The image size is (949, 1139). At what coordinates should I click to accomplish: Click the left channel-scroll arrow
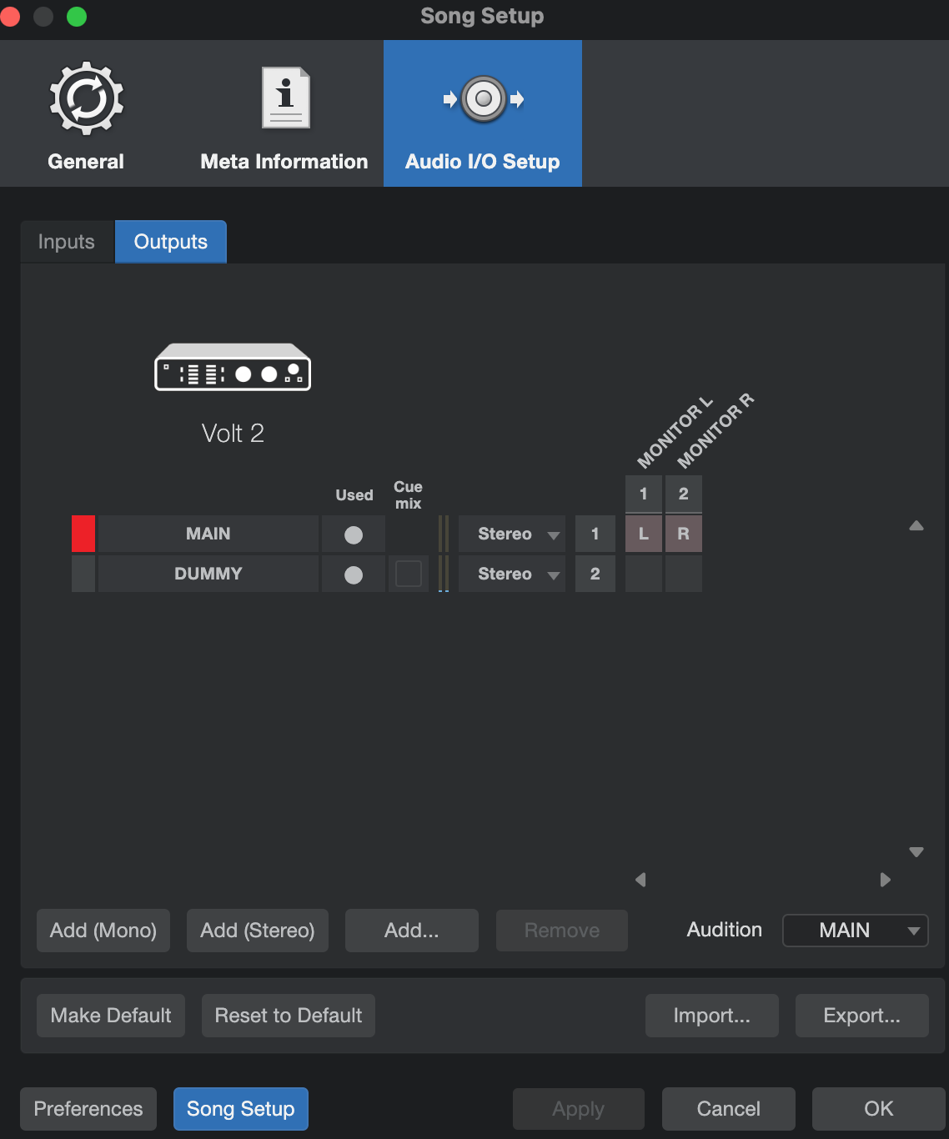click(640, 880)
